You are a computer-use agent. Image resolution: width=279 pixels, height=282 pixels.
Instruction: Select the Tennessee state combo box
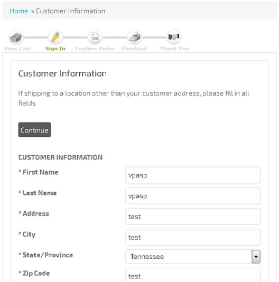pyautogui.click(x=193, y=257)
